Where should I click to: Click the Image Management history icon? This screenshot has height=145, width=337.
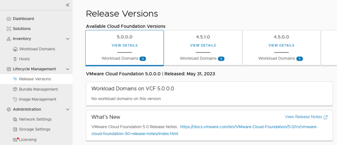(15, 99)
